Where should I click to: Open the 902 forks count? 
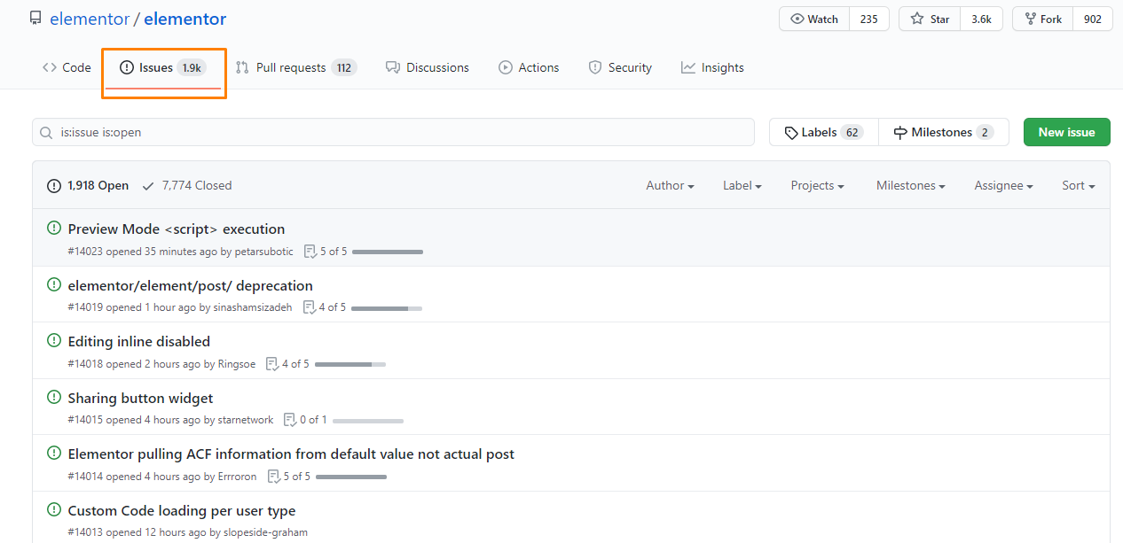point(1093,19)
